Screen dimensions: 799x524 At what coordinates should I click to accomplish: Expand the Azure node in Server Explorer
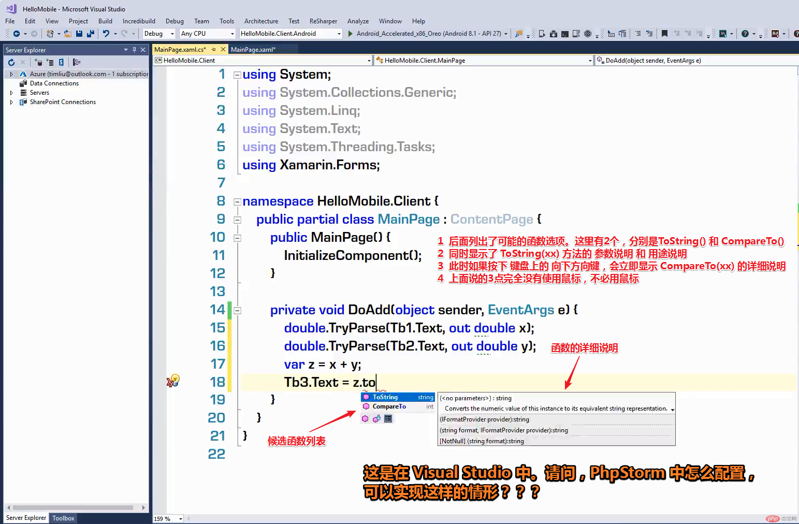click(11, 74)
